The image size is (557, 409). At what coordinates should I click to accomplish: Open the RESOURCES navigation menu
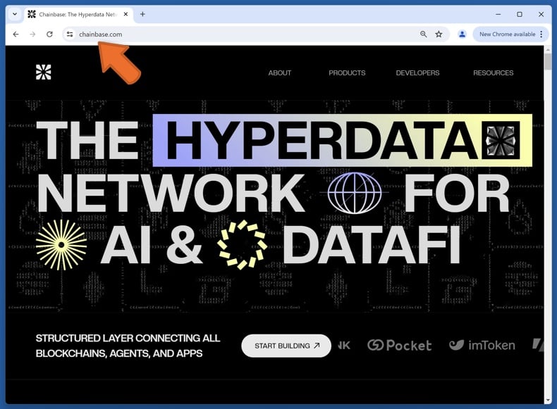point(493,73)
